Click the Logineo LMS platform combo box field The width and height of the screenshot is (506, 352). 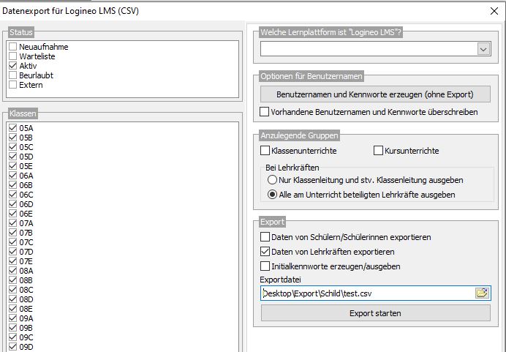pyautogui.click(x=376, y=49)
